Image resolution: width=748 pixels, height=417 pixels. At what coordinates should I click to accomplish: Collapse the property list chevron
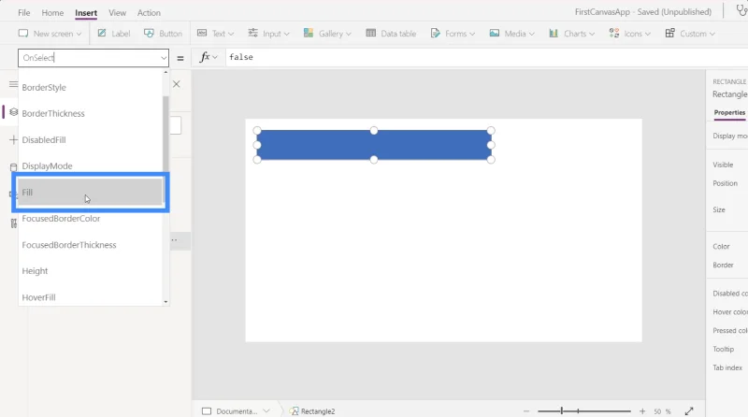(164, 58)
